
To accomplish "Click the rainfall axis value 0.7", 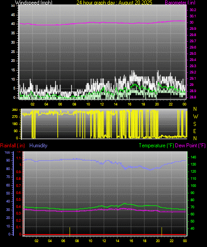I will (x=19, y=186).
